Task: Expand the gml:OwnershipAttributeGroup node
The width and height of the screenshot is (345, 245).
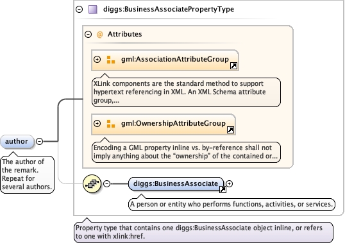Action: [97, 123]
